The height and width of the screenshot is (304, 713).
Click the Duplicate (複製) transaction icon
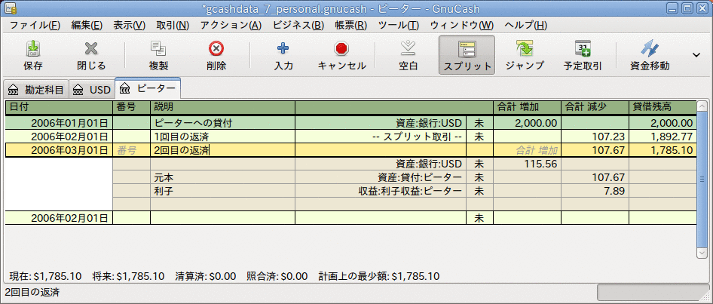(x=158, y=56)
